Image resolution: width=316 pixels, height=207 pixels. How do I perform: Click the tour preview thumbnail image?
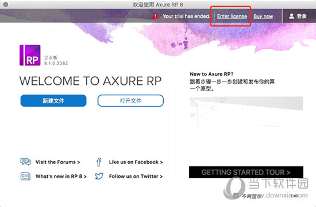(x=246, y=131)
